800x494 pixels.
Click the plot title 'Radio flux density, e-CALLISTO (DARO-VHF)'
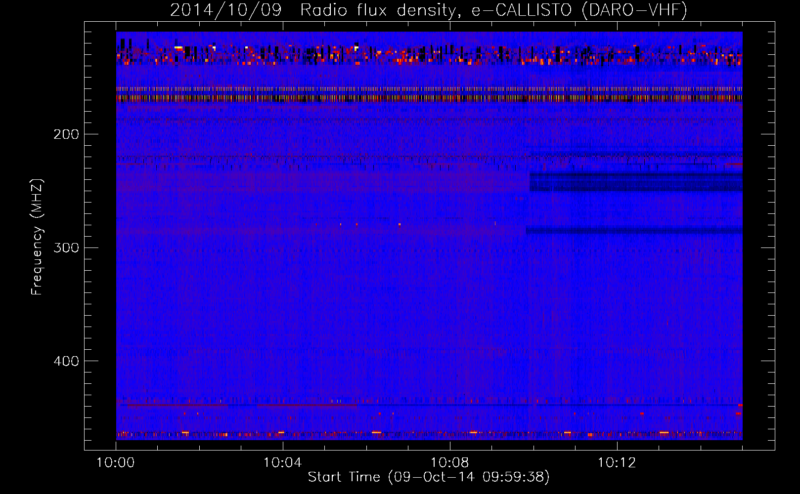(493, 10)
